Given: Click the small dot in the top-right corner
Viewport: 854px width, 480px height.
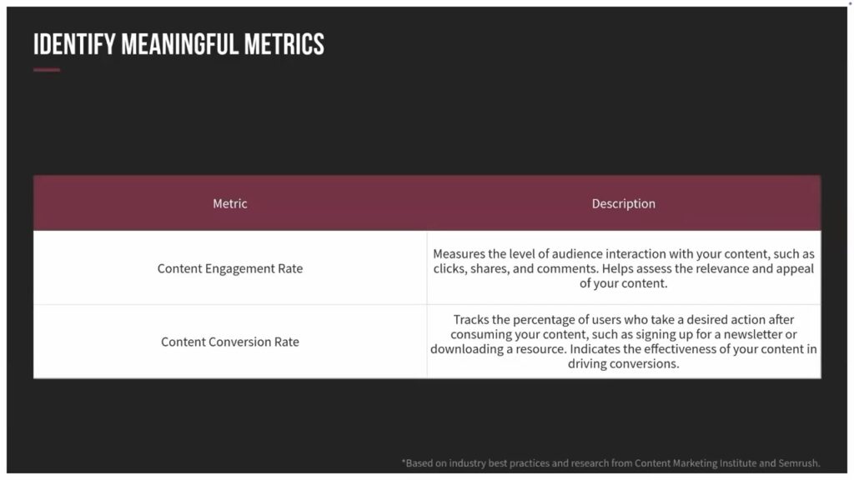Looking at the screenshot, I should 850,4.
